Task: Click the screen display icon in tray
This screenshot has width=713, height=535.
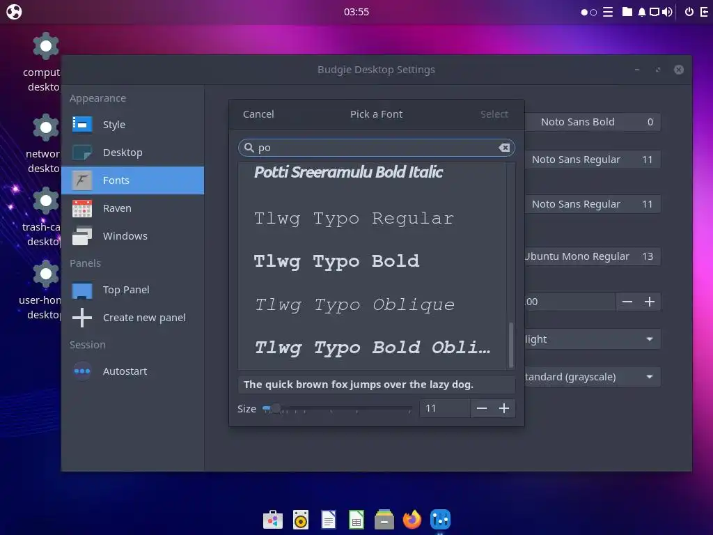Action: point(655,12)
